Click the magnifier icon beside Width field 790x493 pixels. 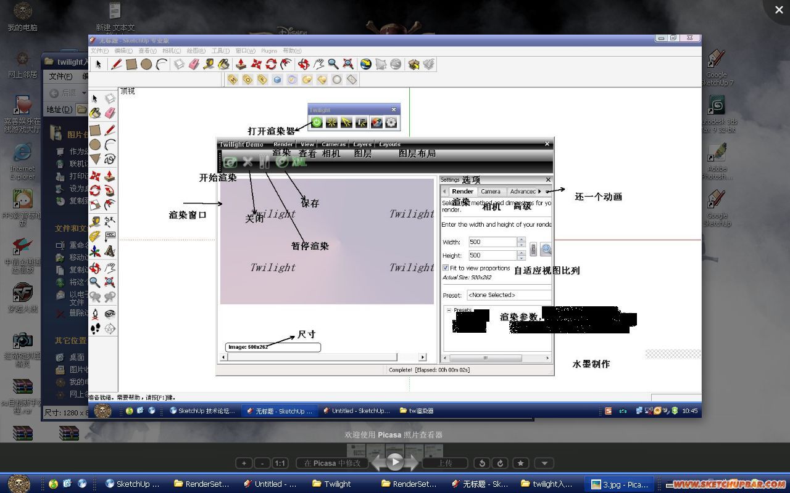[546, 250]
